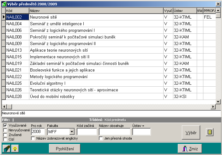Click the application icon in title bar
Screen dimensions: 222x155
(x=4, y=4)
